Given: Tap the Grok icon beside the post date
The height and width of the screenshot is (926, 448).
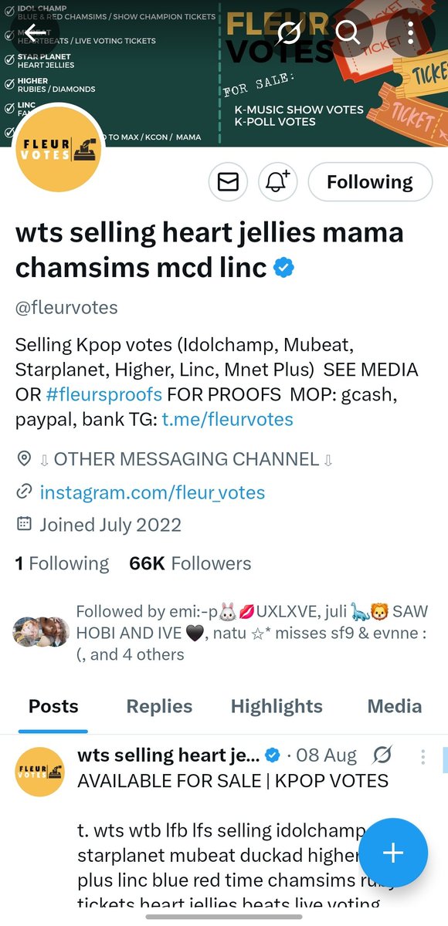Looking at the screenshot, I should tap(382, 755).
